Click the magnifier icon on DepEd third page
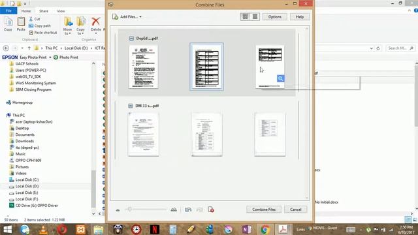418x235 pixels. click(x=280, y=78)
